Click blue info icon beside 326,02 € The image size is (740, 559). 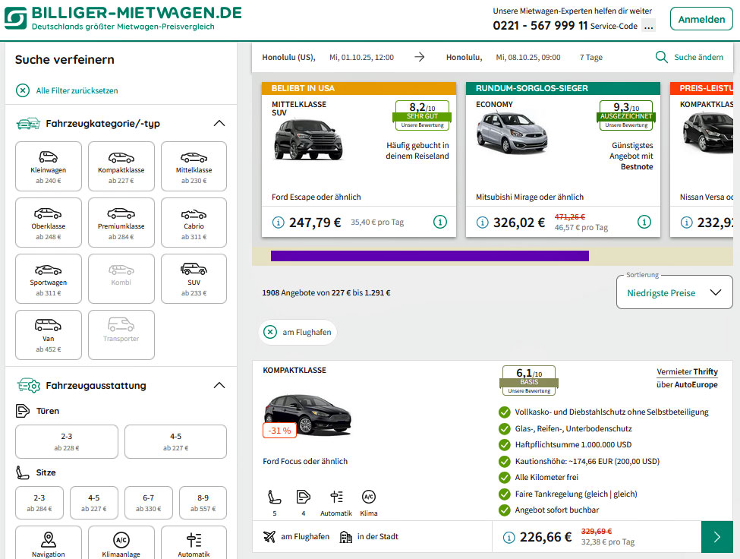482,222
